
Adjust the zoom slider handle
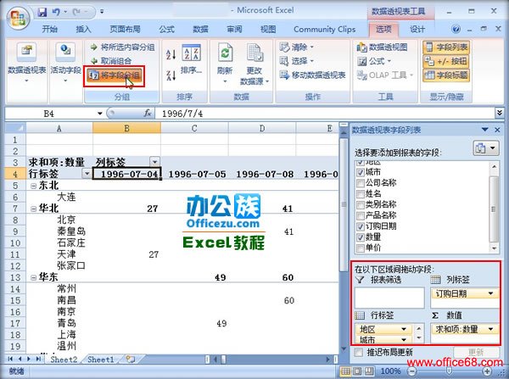[x=450, y=371]
